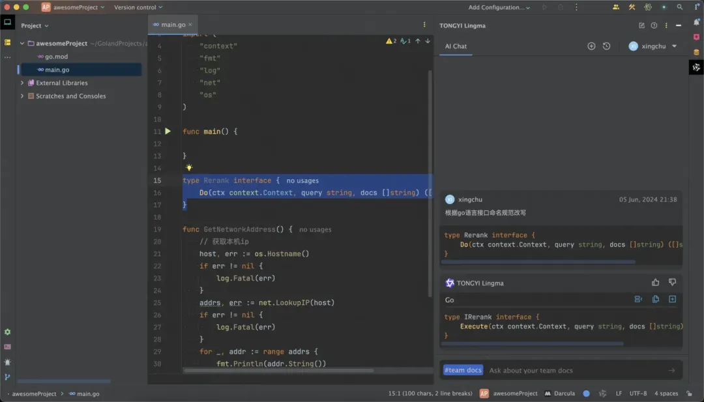This screenshot has width=704, height=402.
Task: Select main.go in project tree
Action: (x=57, y=70)
